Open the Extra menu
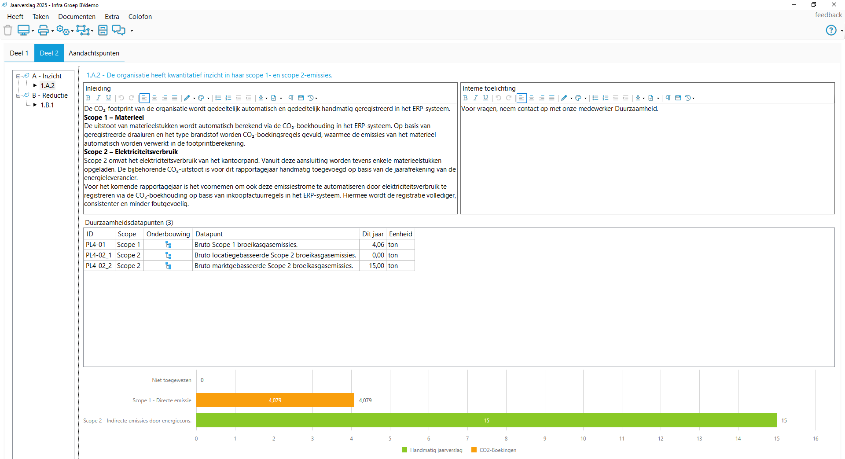The height and width of the screenshot is (459, 845). [112, 17]
